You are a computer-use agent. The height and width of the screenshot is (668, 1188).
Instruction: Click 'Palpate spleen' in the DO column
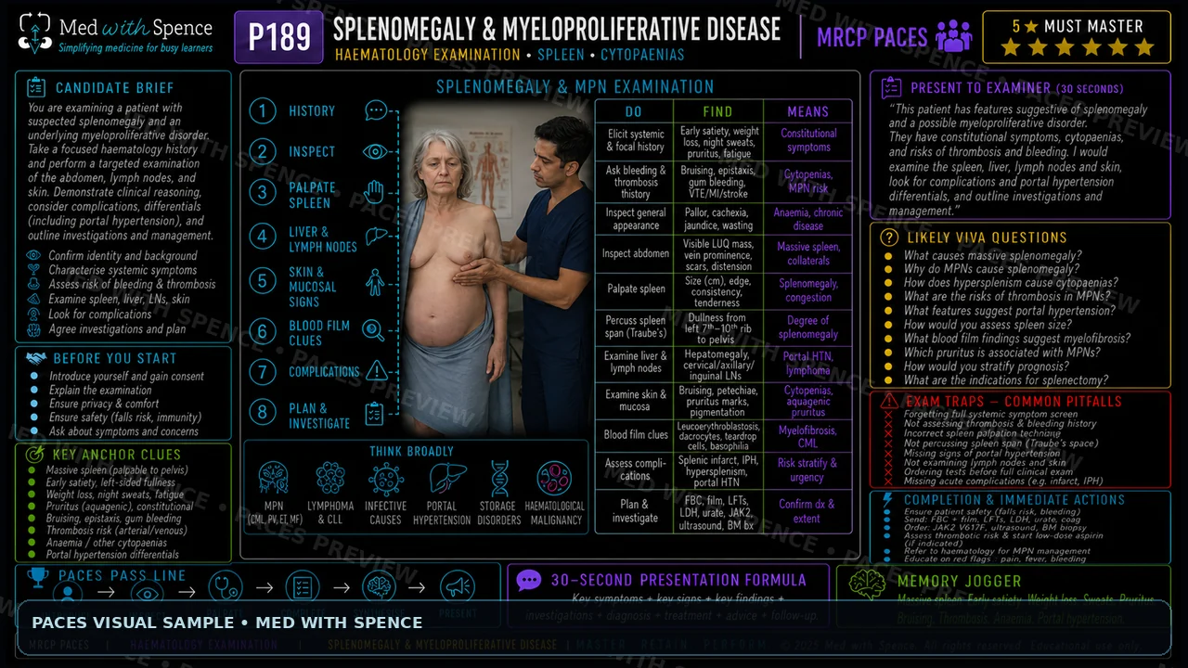(x=635, y=289)
